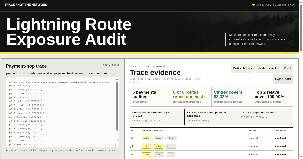Click 'same x3' hash in row p2
This screenshot has height=159, width=303.
254,146
